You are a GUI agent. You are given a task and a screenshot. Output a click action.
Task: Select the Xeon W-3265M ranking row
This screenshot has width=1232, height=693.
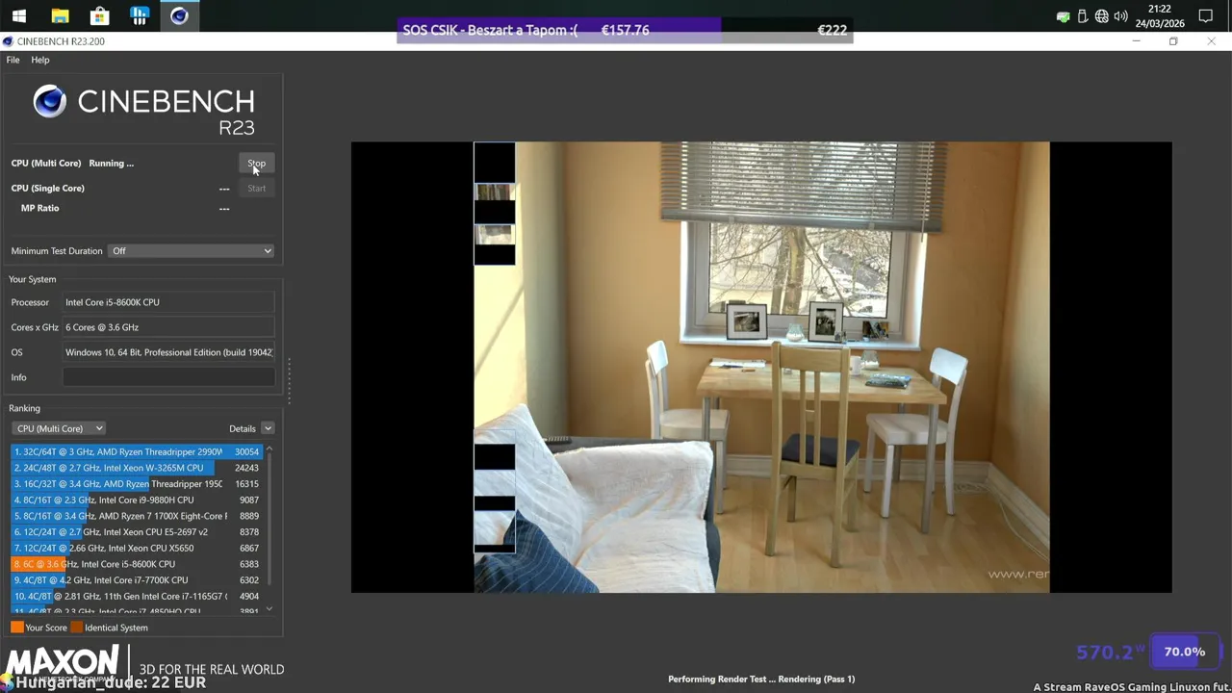tap(136, 468)
